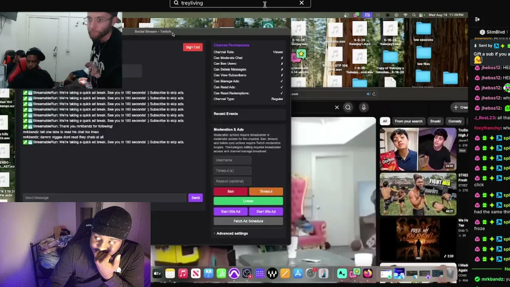Select the All filter chip on YouTube
The image size is (510, 287).
385,121
